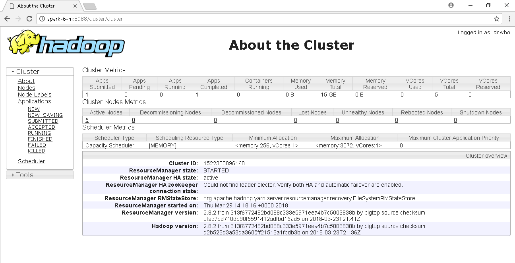Click the FileSystemRMStateStore class name

(x=309, y=198)
